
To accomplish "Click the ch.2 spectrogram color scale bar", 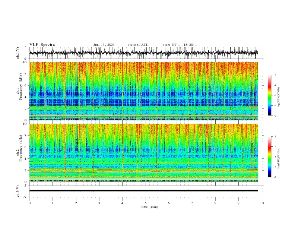I will (x=270, y=157).
